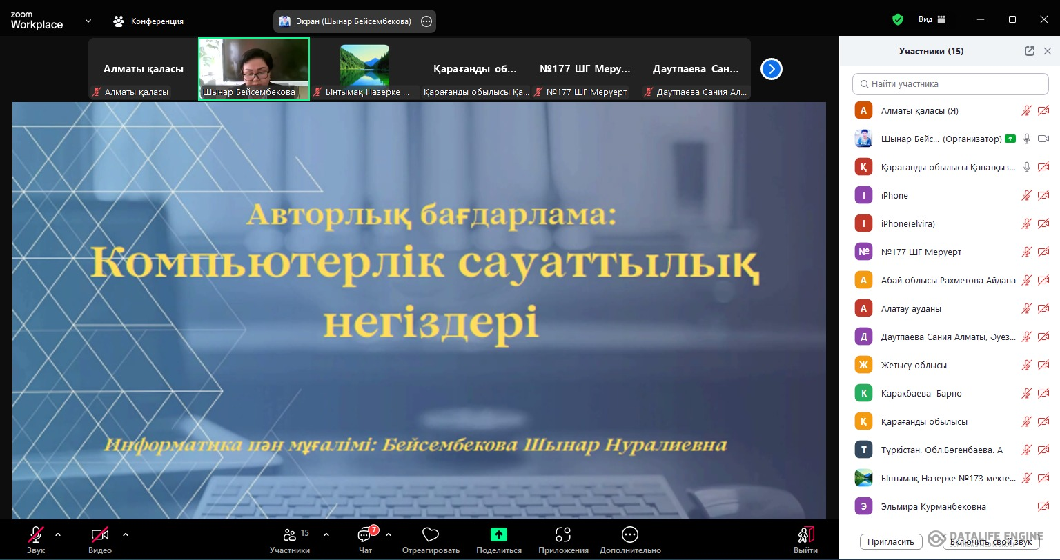The height and width of the screenshot is (560, 1060).
Task: Click the Пригласить button
Action: [x=891, y=541]
